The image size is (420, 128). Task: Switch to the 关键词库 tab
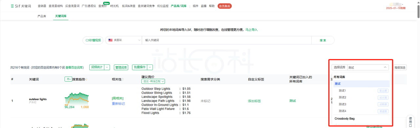(x=61, y=16)
